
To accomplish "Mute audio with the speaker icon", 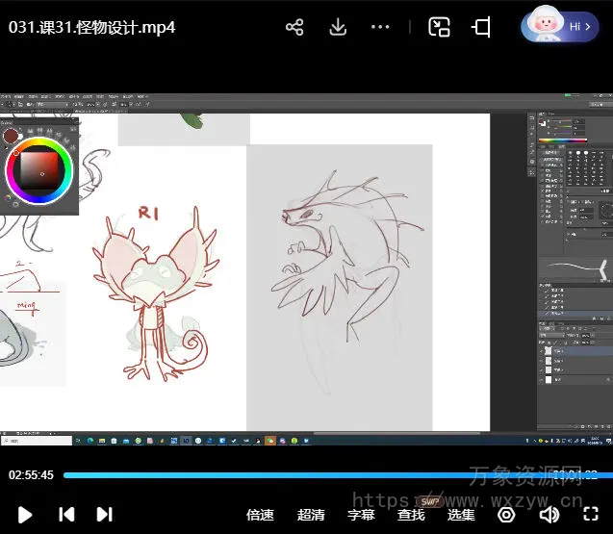I will point(549,515).
